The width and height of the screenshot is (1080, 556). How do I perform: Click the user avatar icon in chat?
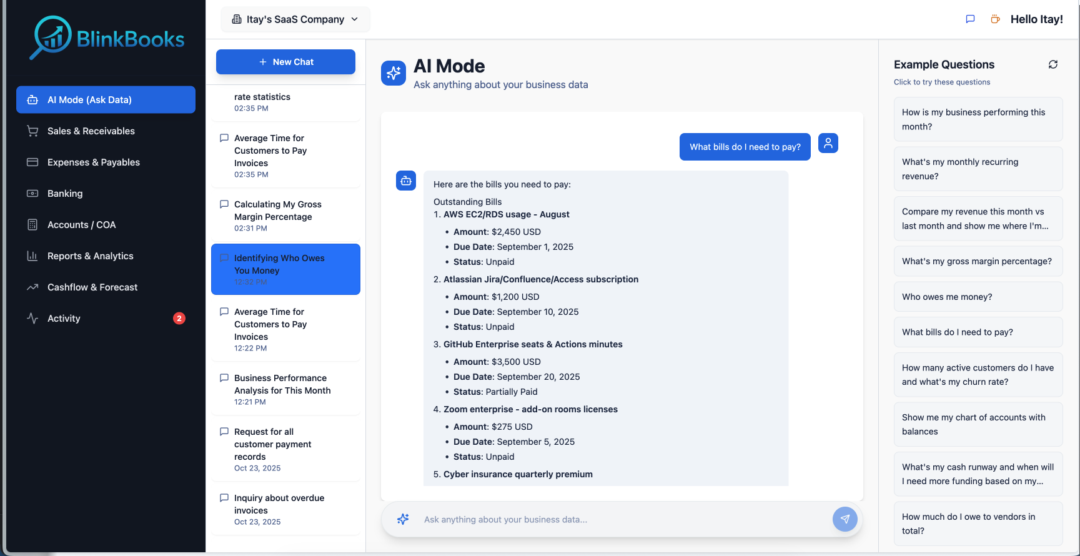[x=828, y=143]
